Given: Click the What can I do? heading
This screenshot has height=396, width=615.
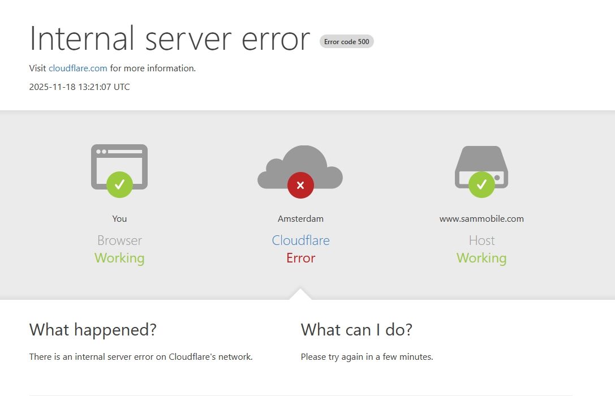Looking at the screenshot, I should [356, 330].
